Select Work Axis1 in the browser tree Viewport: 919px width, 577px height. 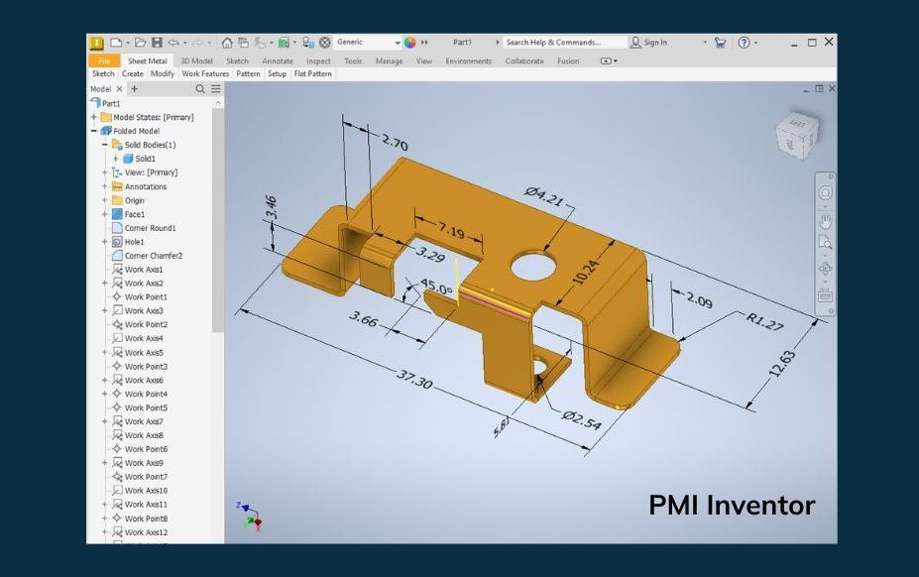point(144,269)
